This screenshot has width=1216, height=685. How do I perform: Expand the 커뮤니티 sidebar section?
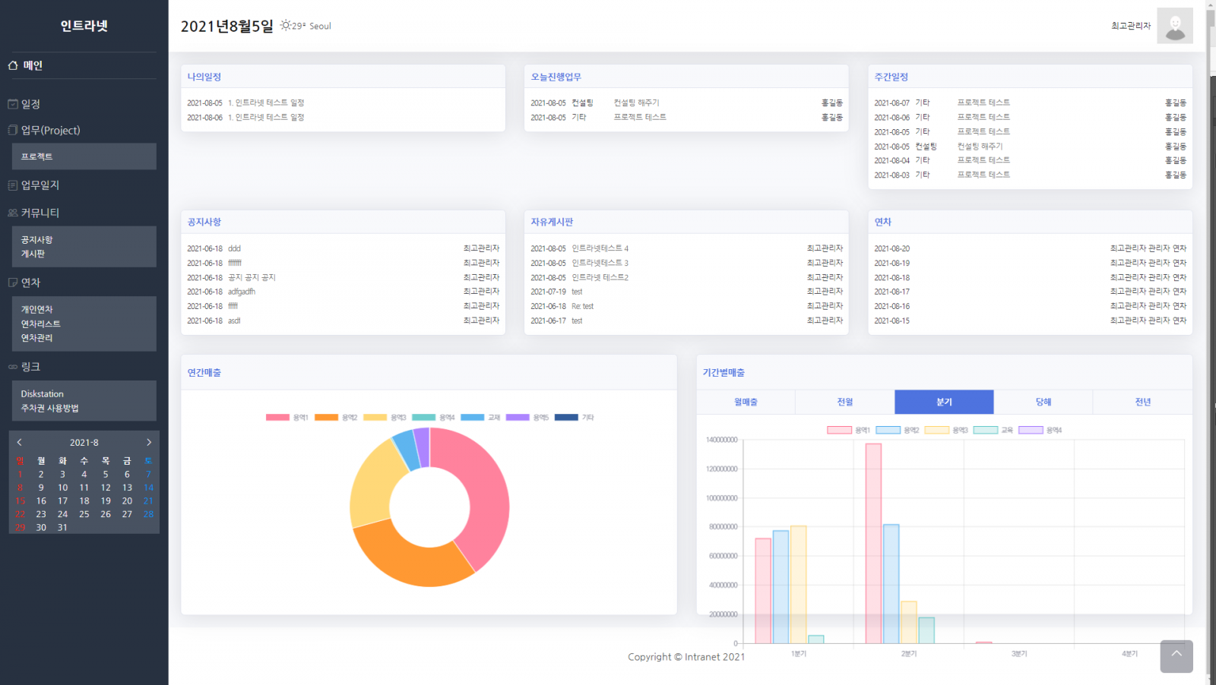click(40, 213)
